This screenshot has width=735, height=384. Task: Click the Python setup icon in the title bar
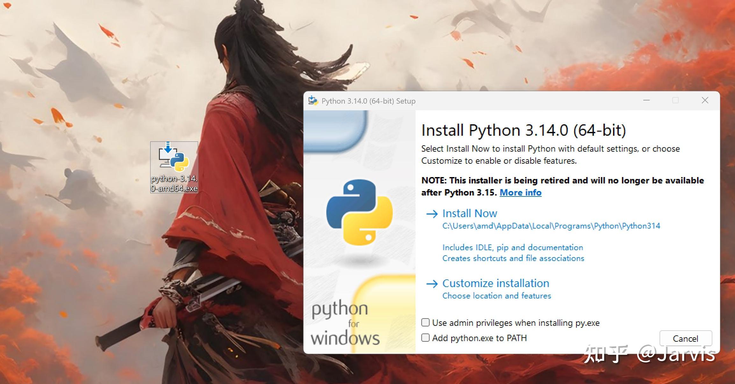coord(313,101)
